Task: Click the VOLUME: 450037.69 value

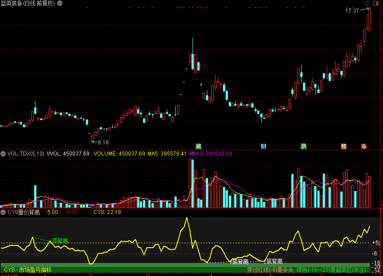Action: click(x=120, y=154)
